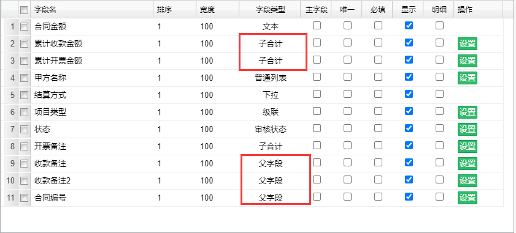Open 设置 for 累计开票金额 row
Screen dimensions: 516x233
pyautogui.click(x=468, y=61)
